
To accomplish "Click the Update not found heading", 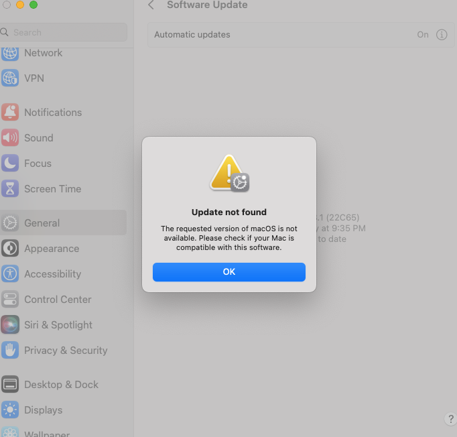I will (229, 212).
